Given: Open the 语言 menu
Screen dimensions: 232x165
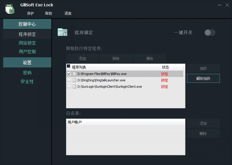Looking at the screenshot, I should click(68, 14).
